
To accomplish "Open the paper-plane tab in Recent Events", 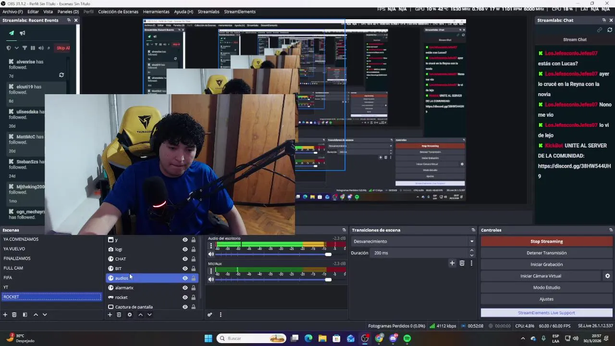I will [12, 33].
